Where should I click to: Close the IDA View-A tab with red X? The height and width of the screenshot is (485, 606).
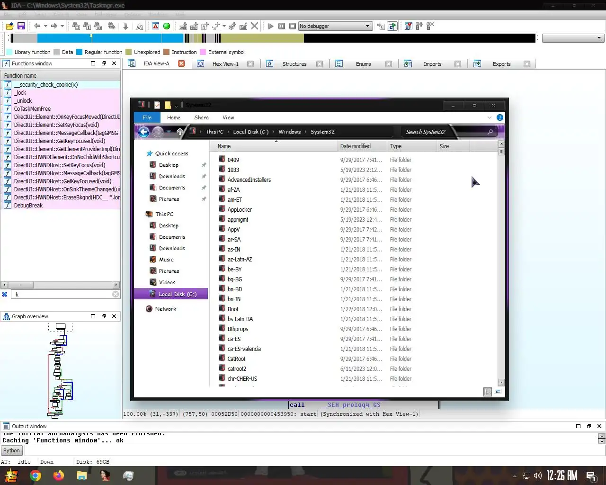point(181,63)
